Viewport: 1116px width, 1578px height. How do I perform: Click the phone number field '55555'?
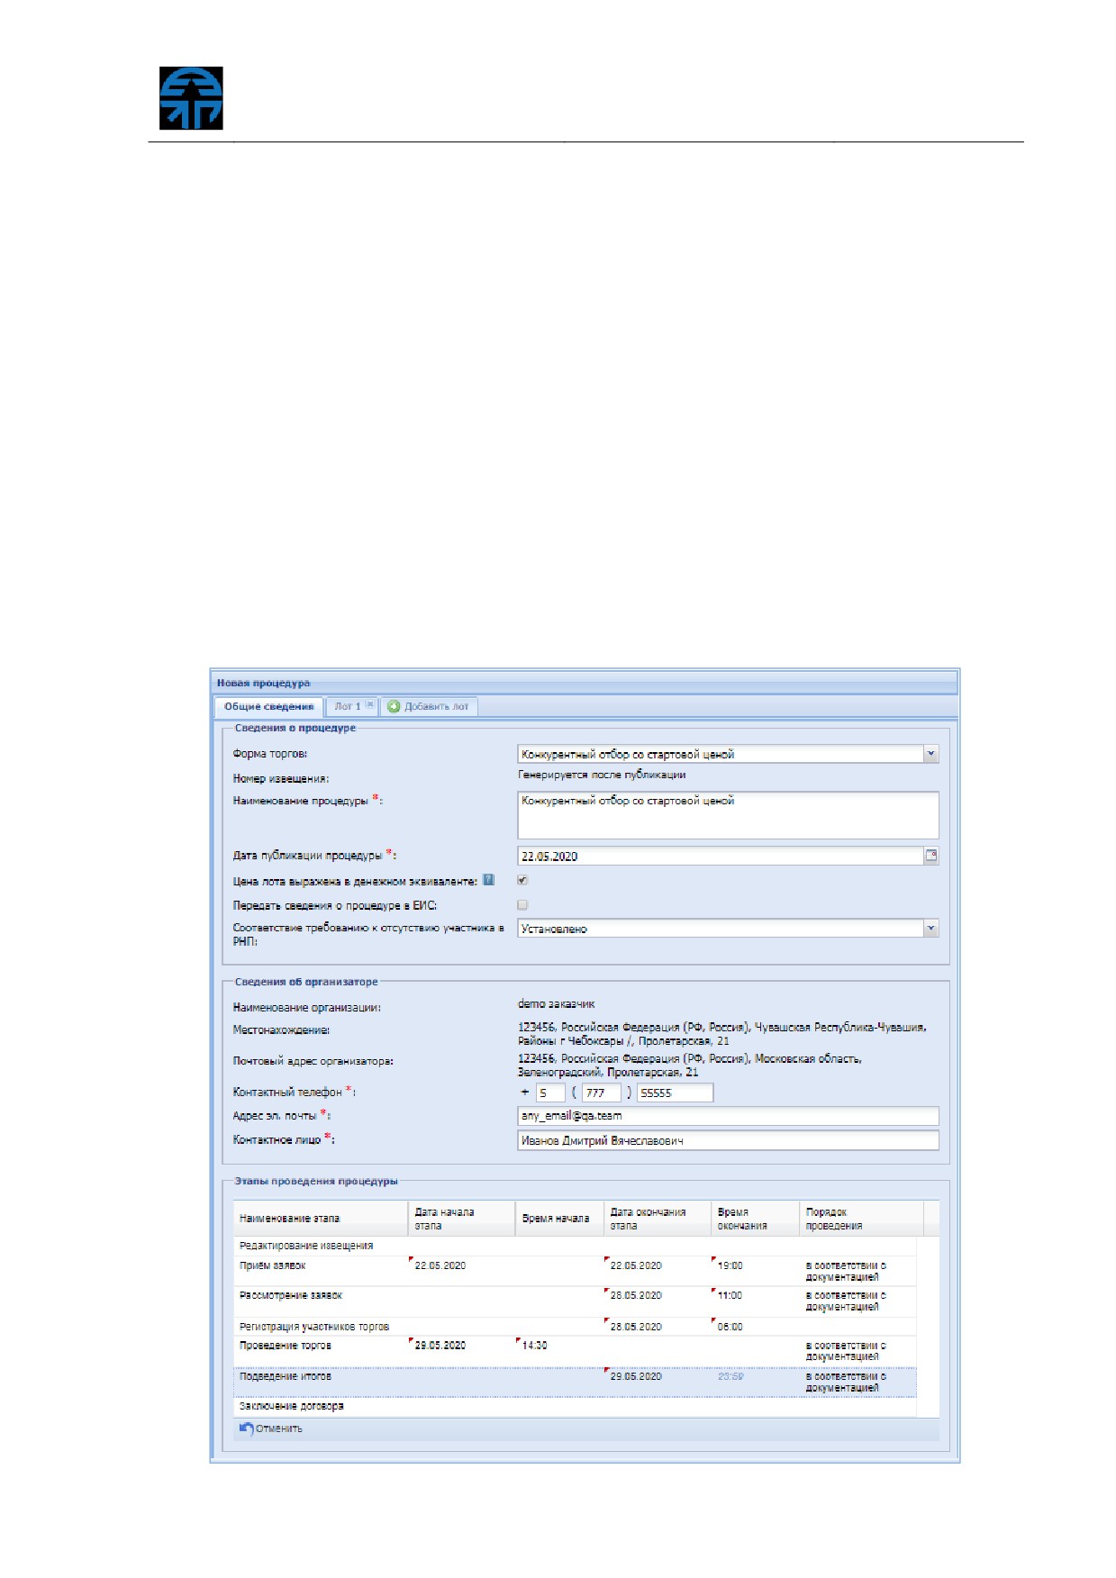tap(675, 1093)
